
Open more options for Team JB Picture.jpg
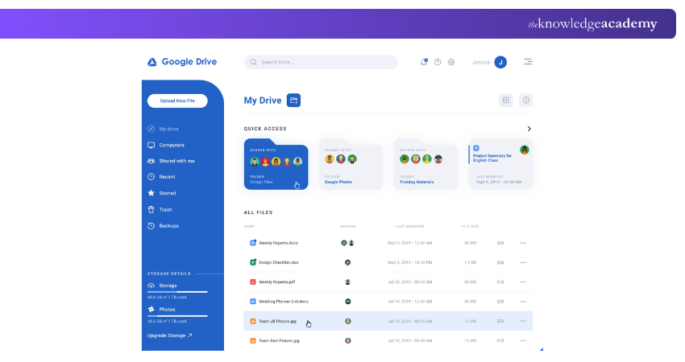click(x=523, y=322)
